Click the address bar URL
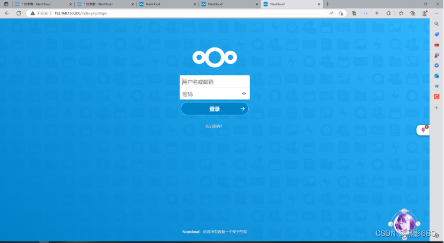 (x=81, y=13)
